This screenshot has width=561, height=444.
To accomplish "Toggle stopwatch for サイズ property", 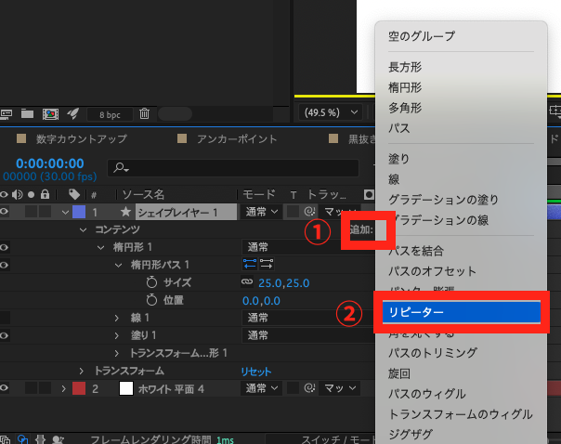I will [152, 282].
